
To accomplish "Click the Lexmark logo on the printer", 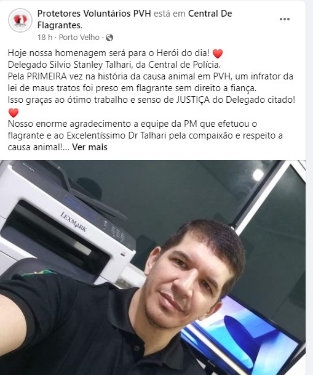I will pyautogui.click(x=73, y=222).
